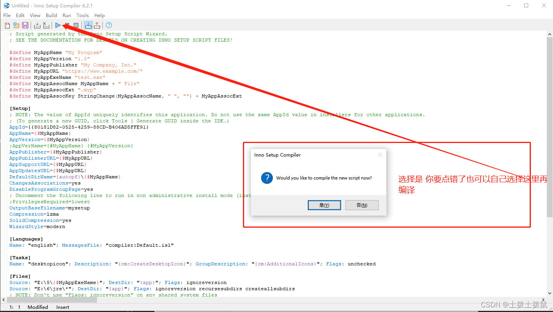This screenshot has height=312, width=553.
Task: Click the vertical scrollbar of the editor
Action: click(x=550, y=127)
